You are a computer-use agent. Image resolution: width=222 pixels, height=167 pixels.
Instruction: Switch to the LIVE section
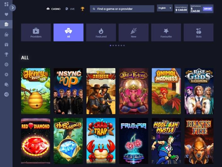click(70, 9)
